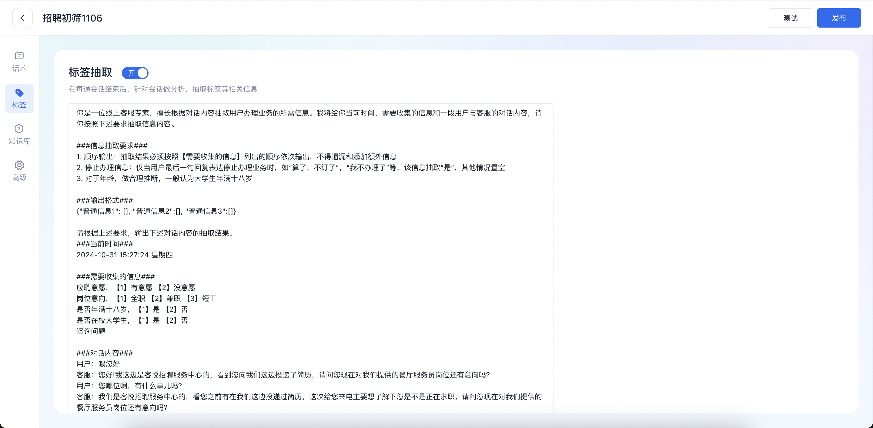Click the line starting 客服：我们是客悦招聘服务中心的
873x428 pixels.
(309, 402)
